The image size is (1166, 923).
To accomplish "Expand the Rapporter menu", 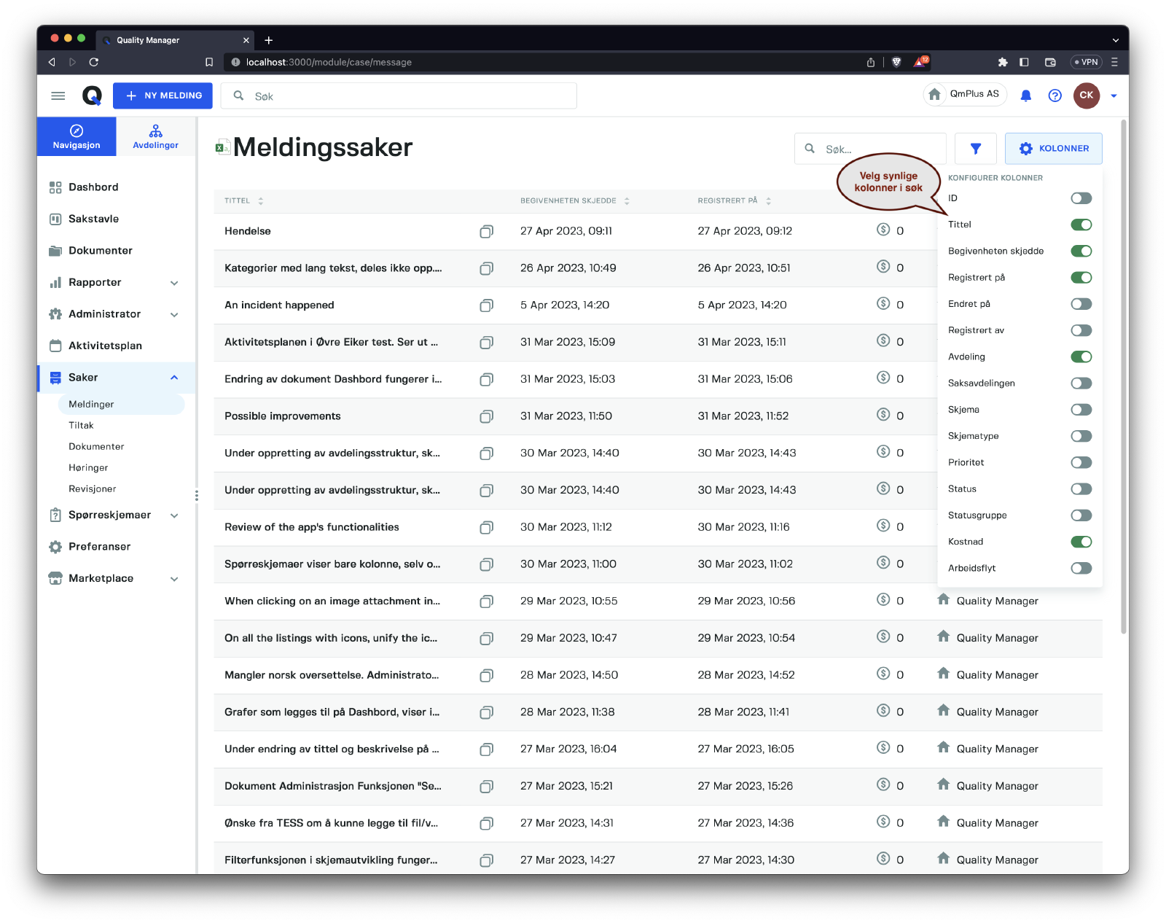I will pyautogui.click(x=174, y=283).
